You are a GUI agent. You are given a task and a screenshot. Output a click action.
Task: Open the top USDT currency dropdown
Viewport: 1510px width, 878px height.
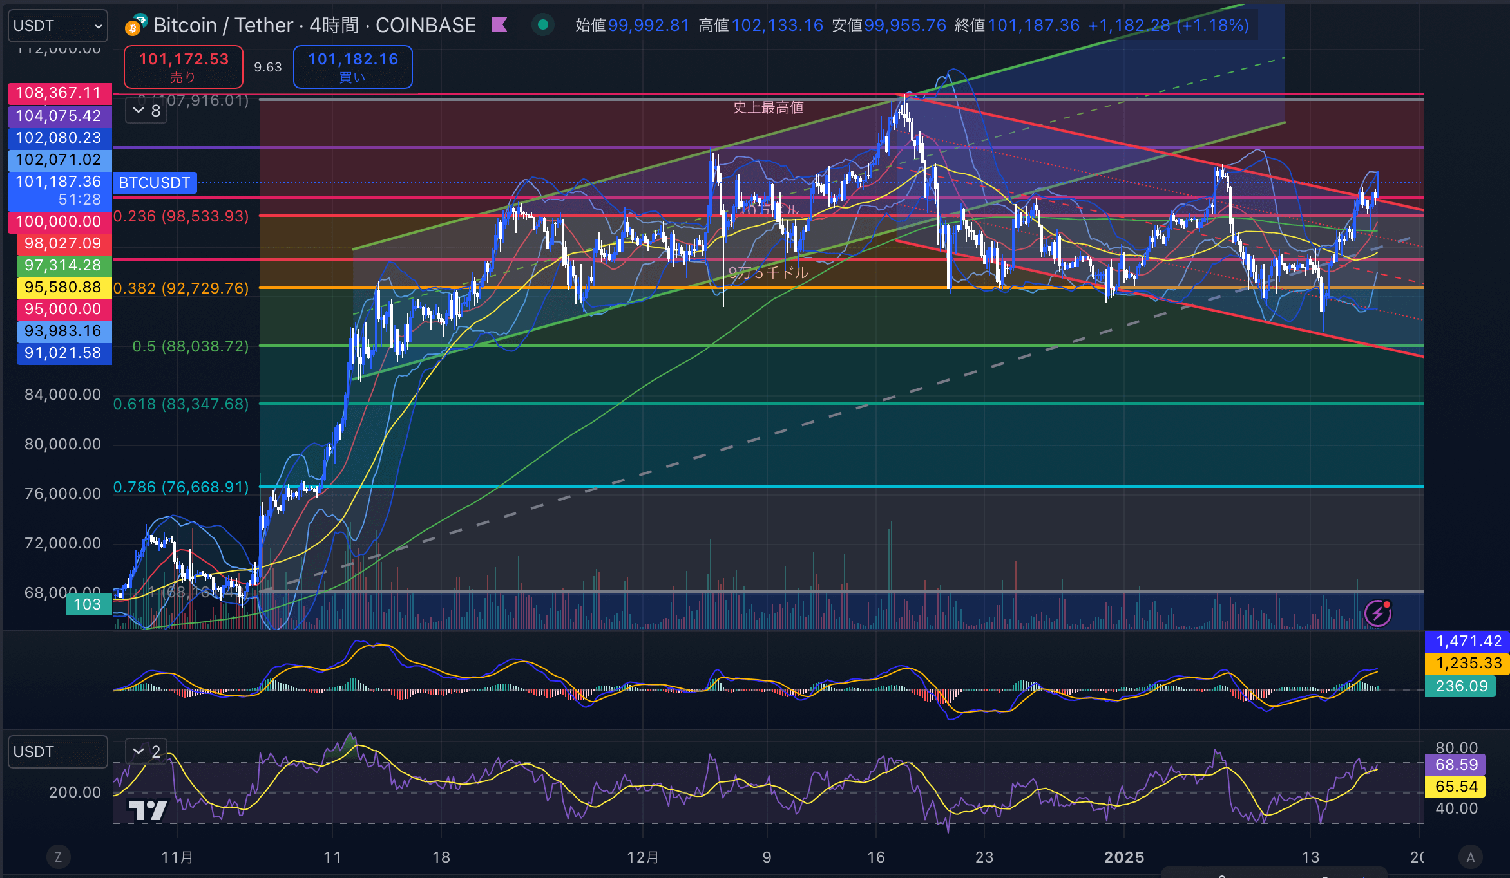click(x=58, y=26)
